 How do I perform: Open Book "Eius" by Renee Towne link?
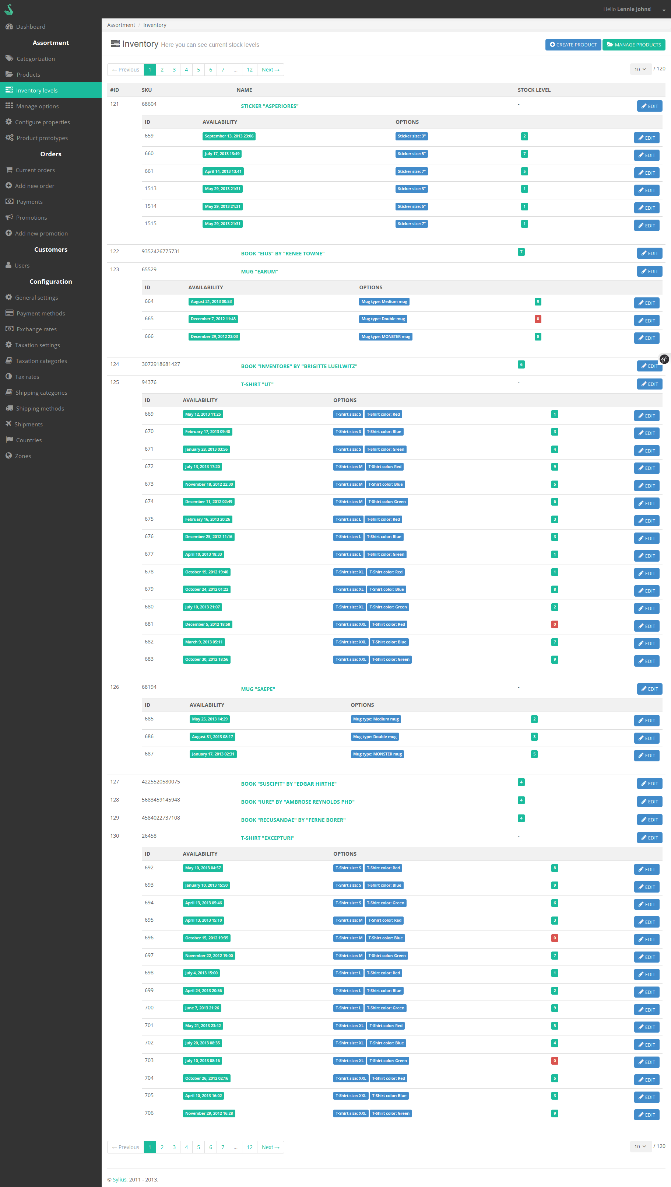coord(282,254)
